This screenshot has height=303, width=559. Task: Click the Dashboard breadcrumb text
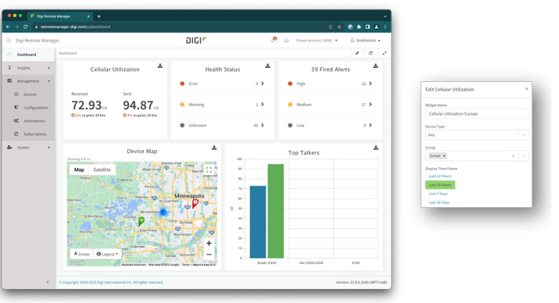tap(67, 53)
